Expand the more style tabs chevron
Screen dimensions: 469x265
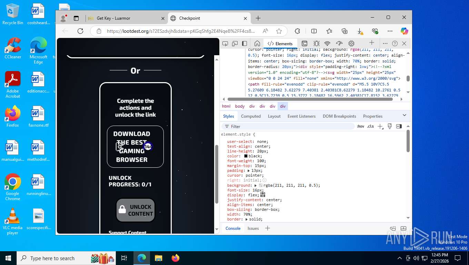click(405, 115)
